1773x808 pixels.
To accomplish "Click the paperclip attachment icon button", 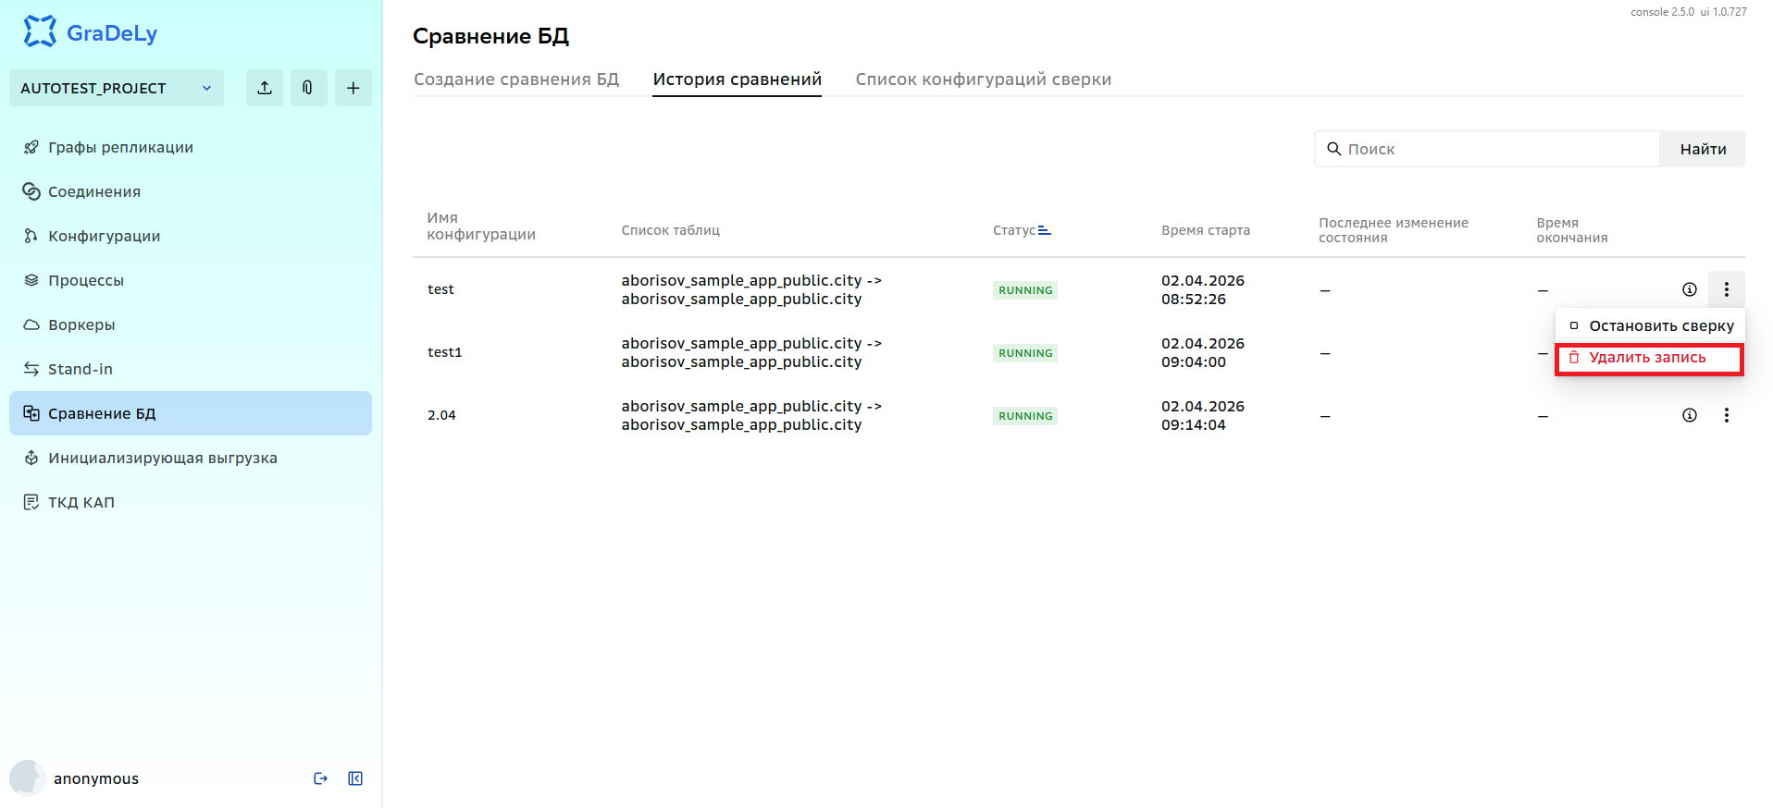I will pyautogui.click(x=308, y=88).
